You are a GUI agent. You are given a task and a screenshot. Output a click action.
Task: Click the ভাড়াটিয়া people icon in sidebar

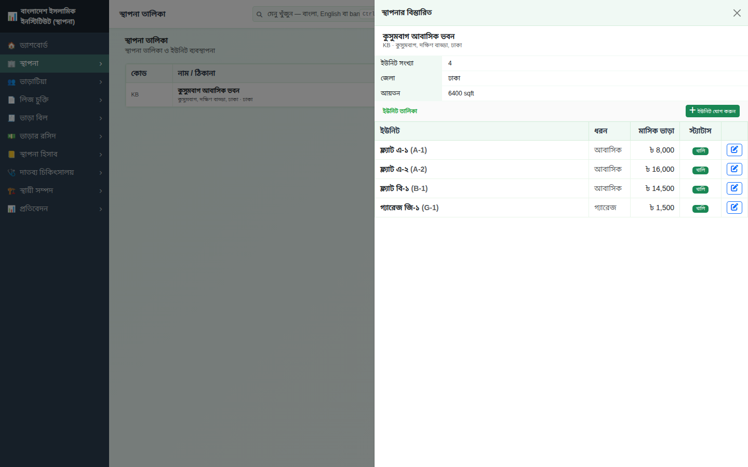click(11, 82)
